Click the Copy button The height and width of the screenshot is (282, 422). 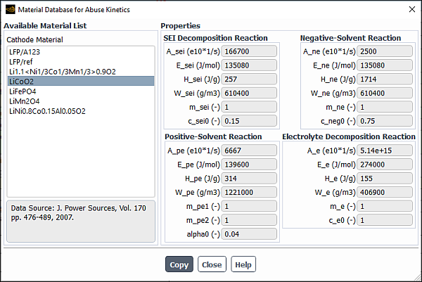coord(179,264)
